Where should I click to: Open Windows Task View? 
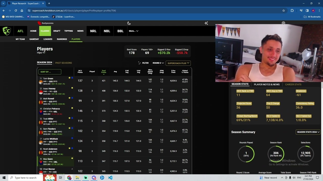click(61, 178)
